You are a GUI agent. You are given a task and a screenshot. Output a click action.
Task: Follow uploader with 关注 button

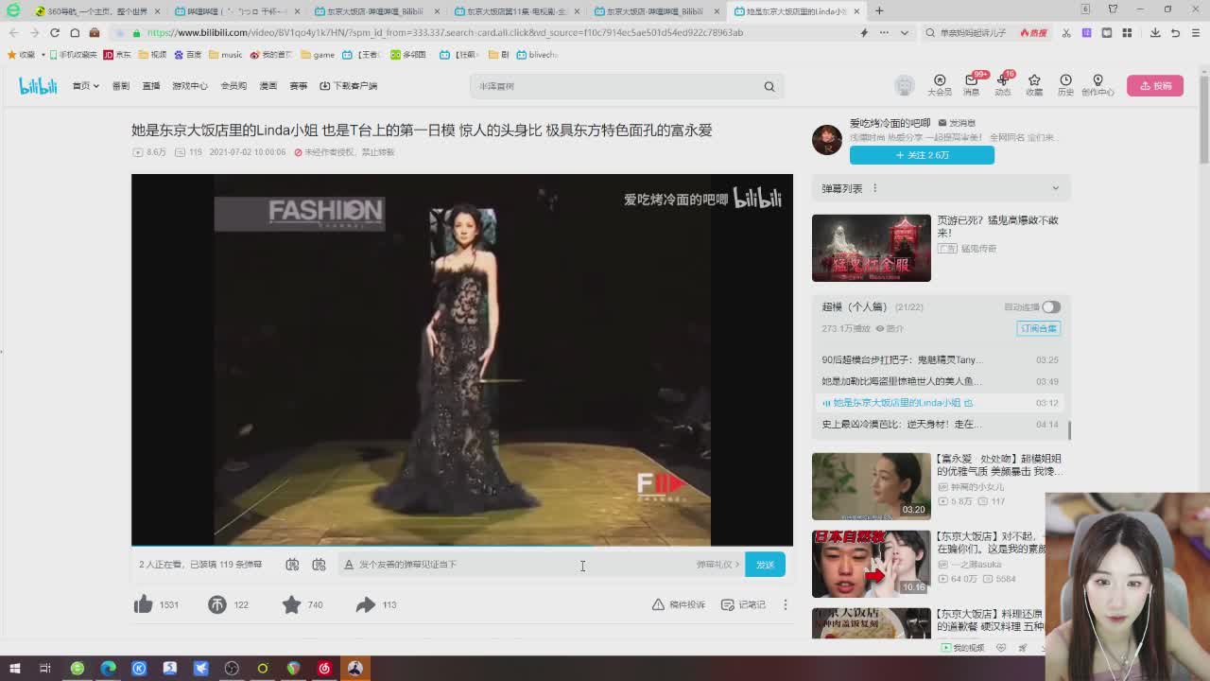tap(922, 155)
